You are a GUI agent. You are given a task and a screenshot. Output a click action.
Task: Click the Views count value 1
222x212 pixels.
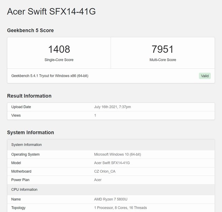95,115
